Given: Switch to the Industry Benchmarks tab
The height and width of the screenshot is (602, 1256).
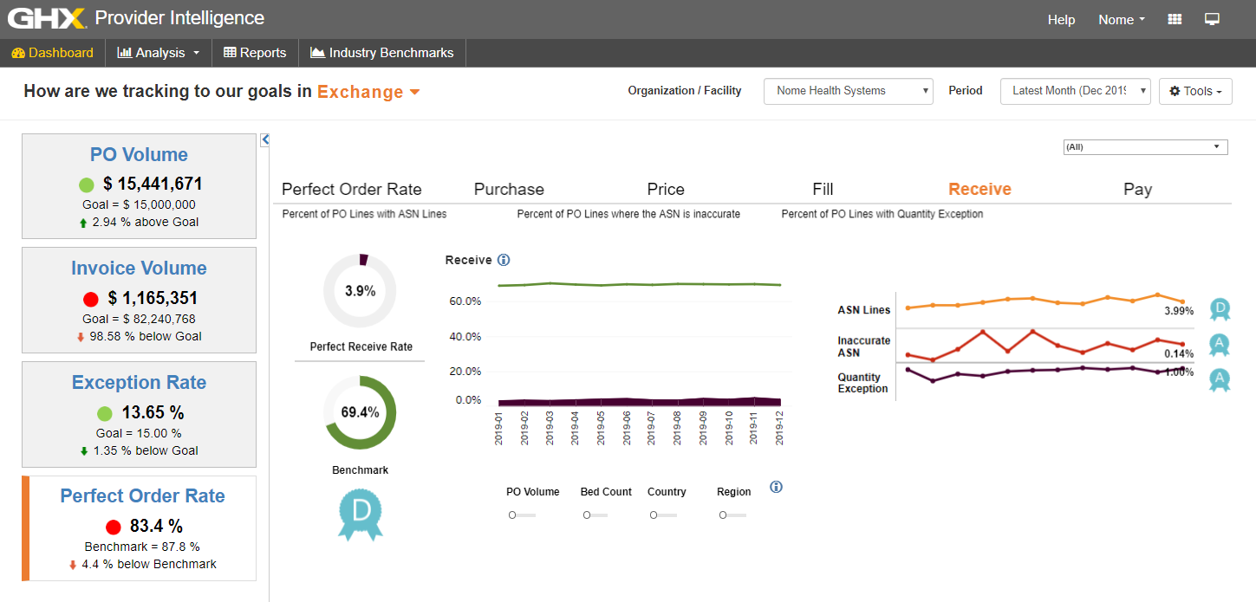Looking at the screenshot, I should [382, 53].
